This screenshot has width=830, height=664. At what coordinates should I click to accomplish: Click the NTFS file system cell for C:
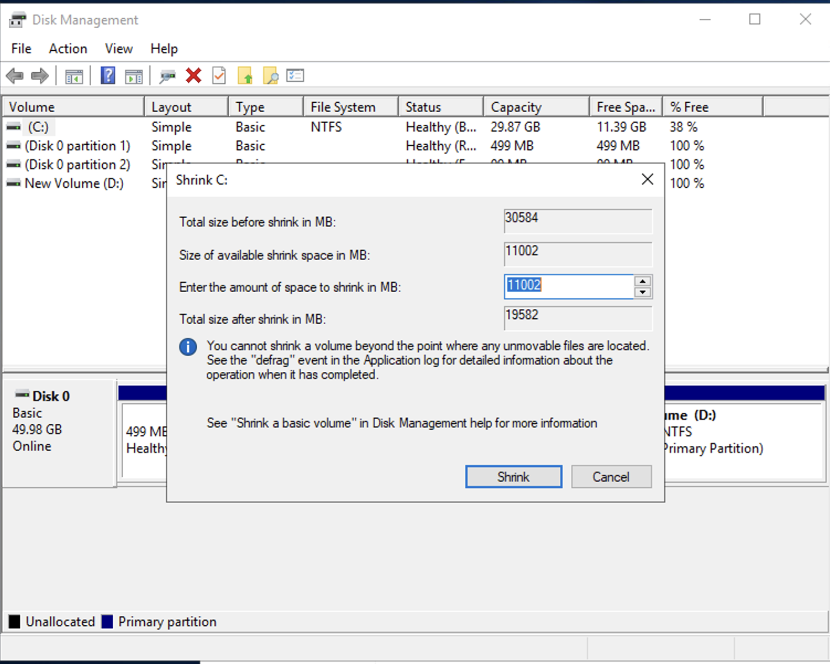click(326, 127)
